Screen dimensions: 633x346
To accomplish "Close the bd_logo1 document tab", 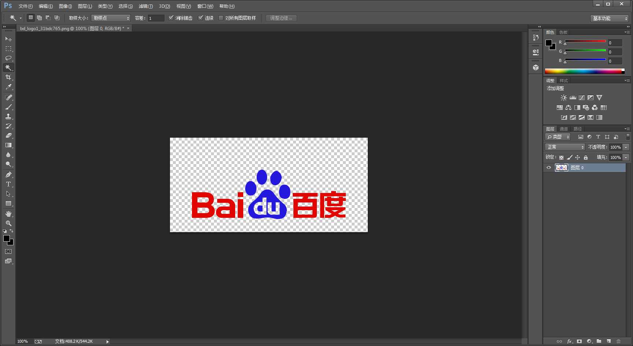I will pos(128,28).
